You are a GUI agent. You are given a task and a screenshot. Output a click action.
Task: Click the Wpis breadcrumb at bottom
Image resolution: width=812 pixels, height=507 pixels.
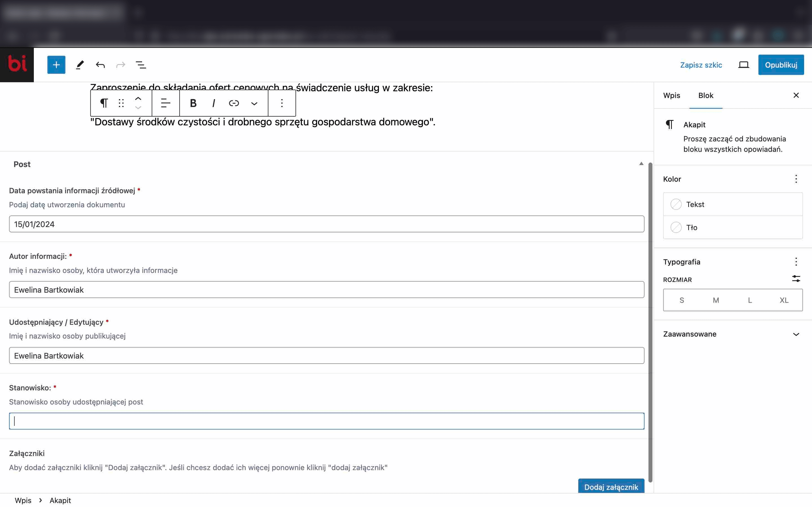[x=23, y=500]
